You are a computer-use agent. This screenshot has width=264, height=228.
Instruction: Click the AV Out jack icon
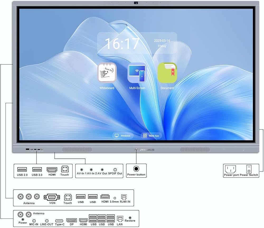pos(102,170)
